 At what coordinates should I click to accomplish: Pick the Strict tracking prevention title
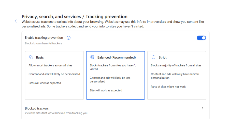tap(163, 58)
